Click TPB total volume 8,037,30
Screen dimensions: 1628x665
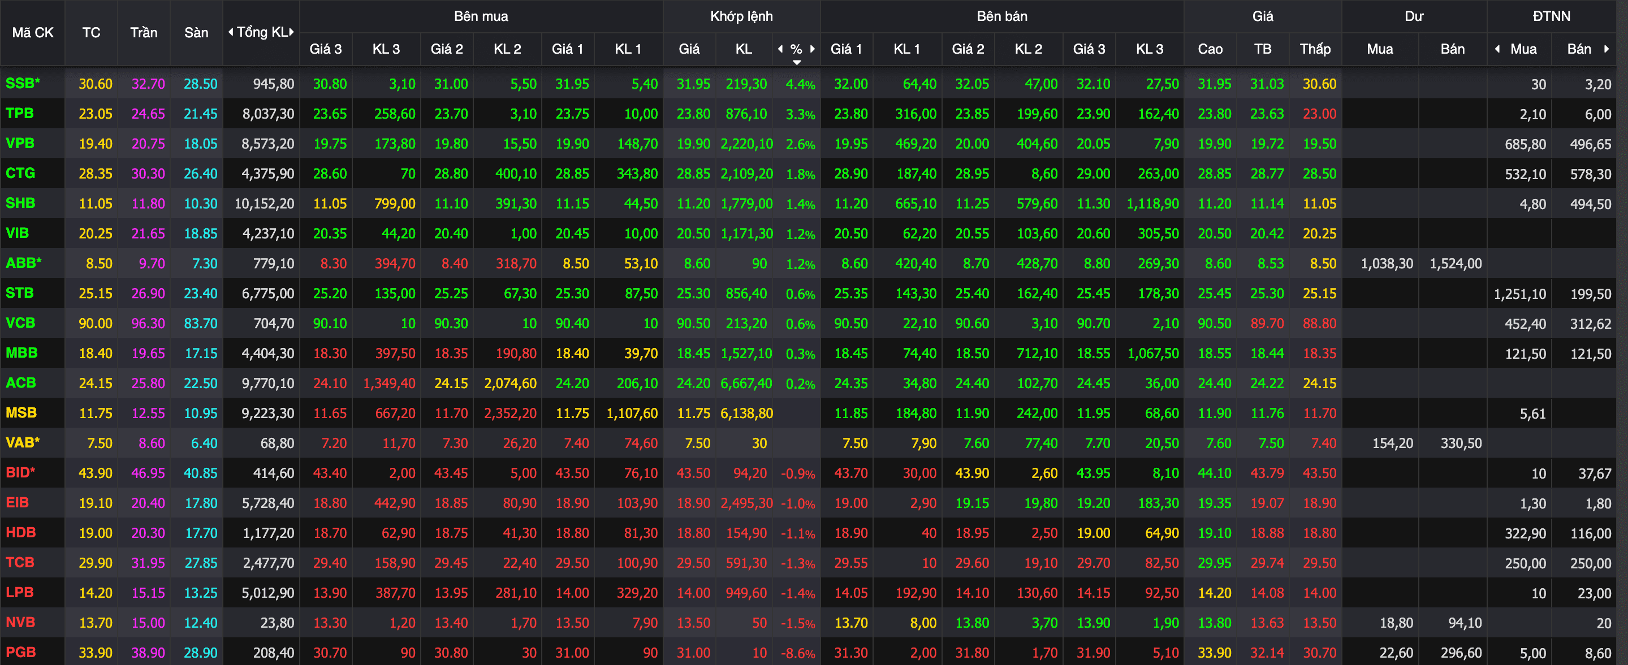[269, 114]
